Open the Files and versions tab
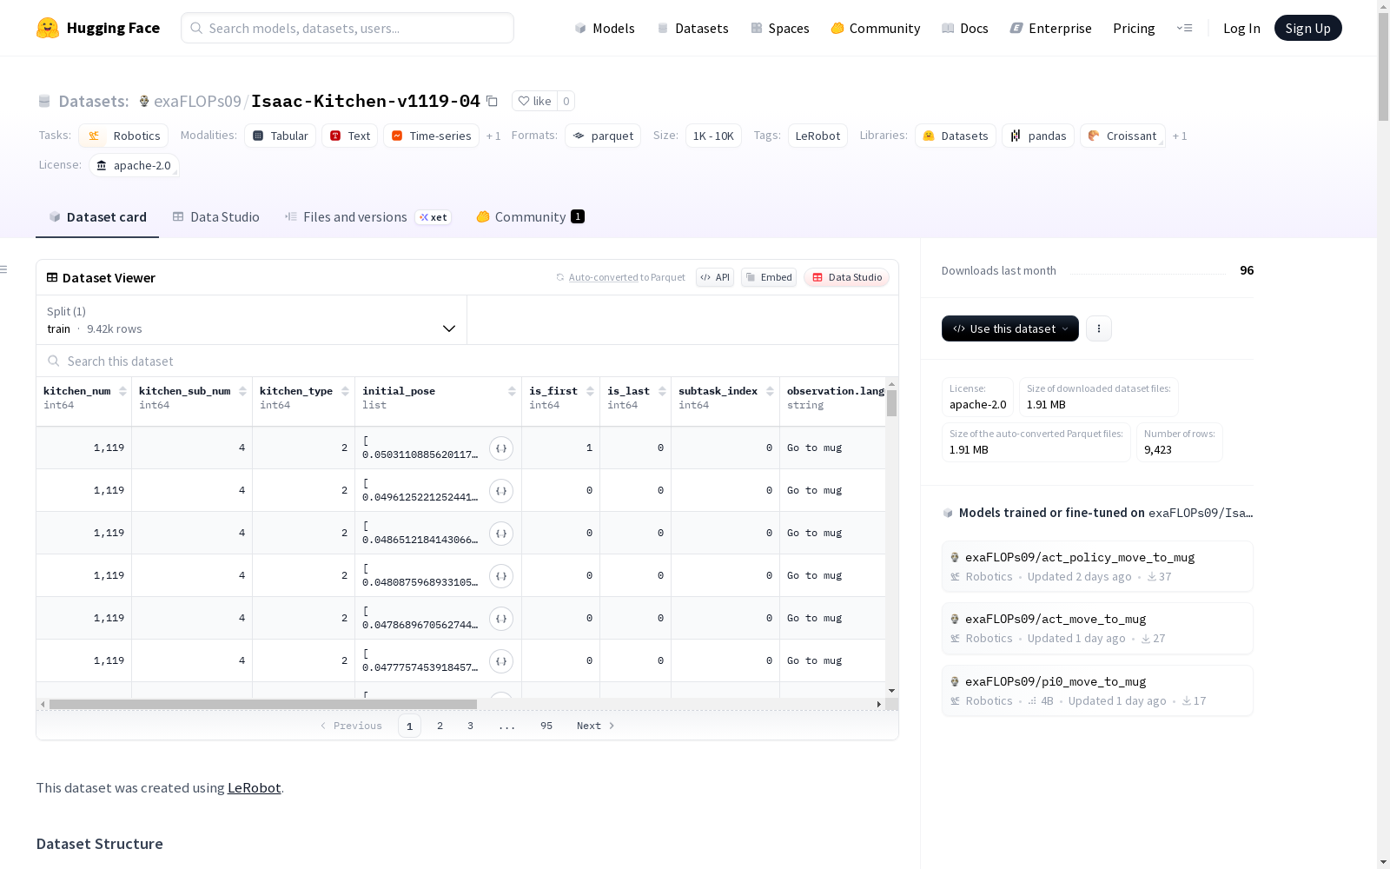Screen dimensions: 1390x869 [x=367, y=217]
